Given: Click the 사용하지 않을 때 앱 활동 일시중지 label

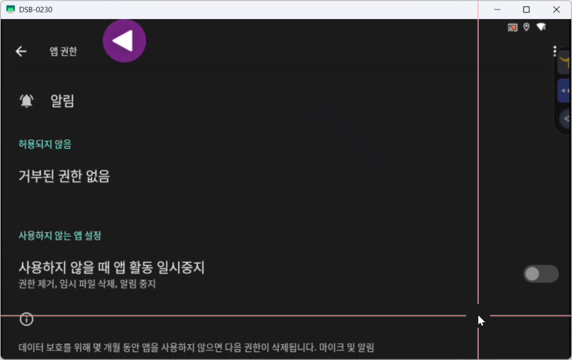Looking at the screenshot, I should [112, 268].
